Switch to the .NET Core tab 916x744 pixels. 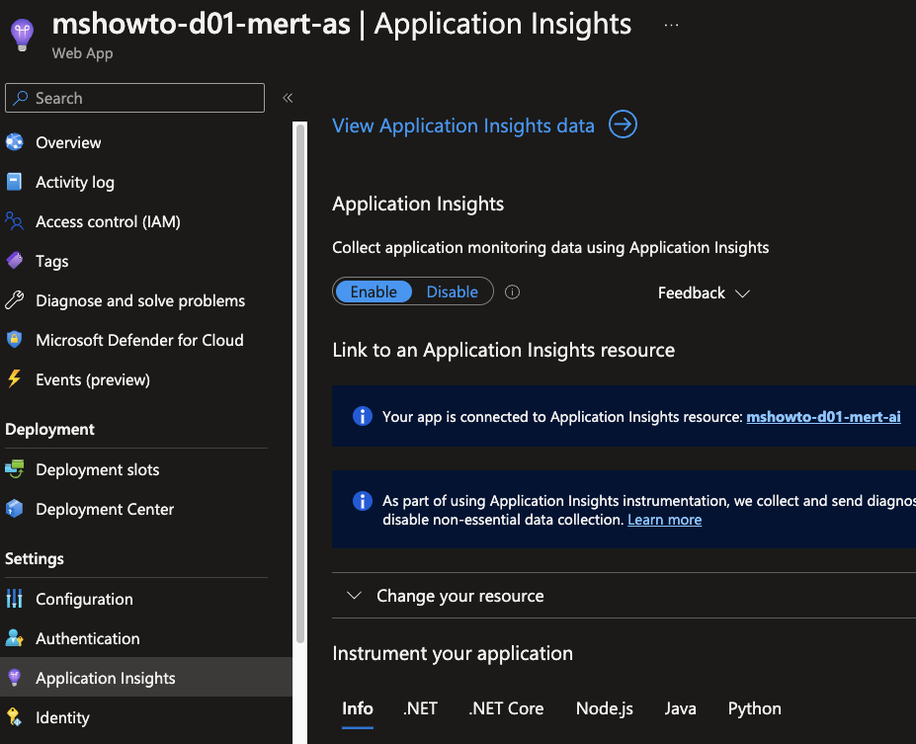click(x=507, y=708)
